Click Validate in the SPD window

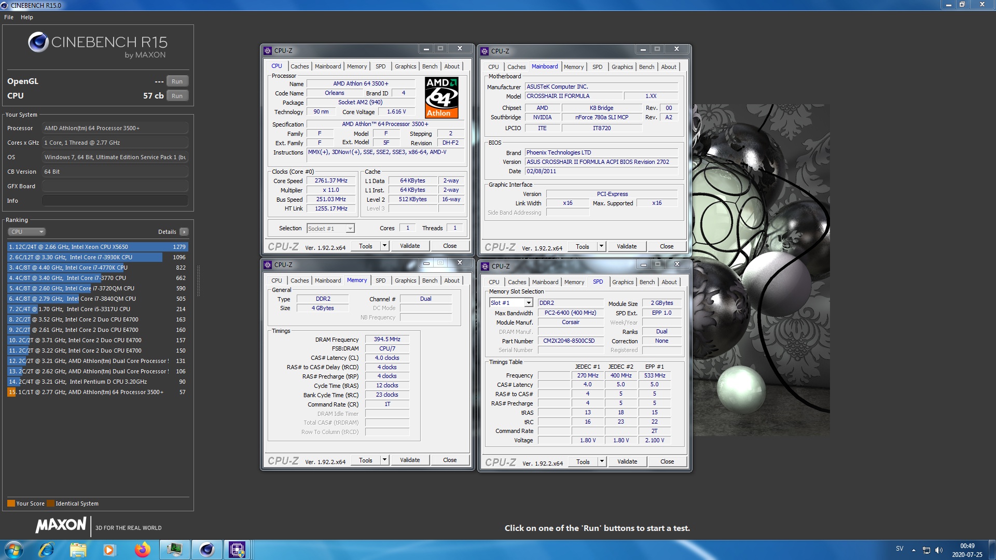click(x=627, y=461)
